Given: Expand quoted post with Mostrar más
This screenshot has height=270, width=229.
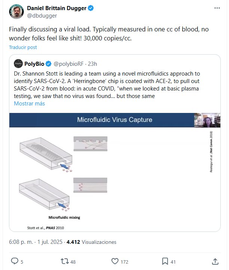Looking at the screenshot, I should click(29, 104).
